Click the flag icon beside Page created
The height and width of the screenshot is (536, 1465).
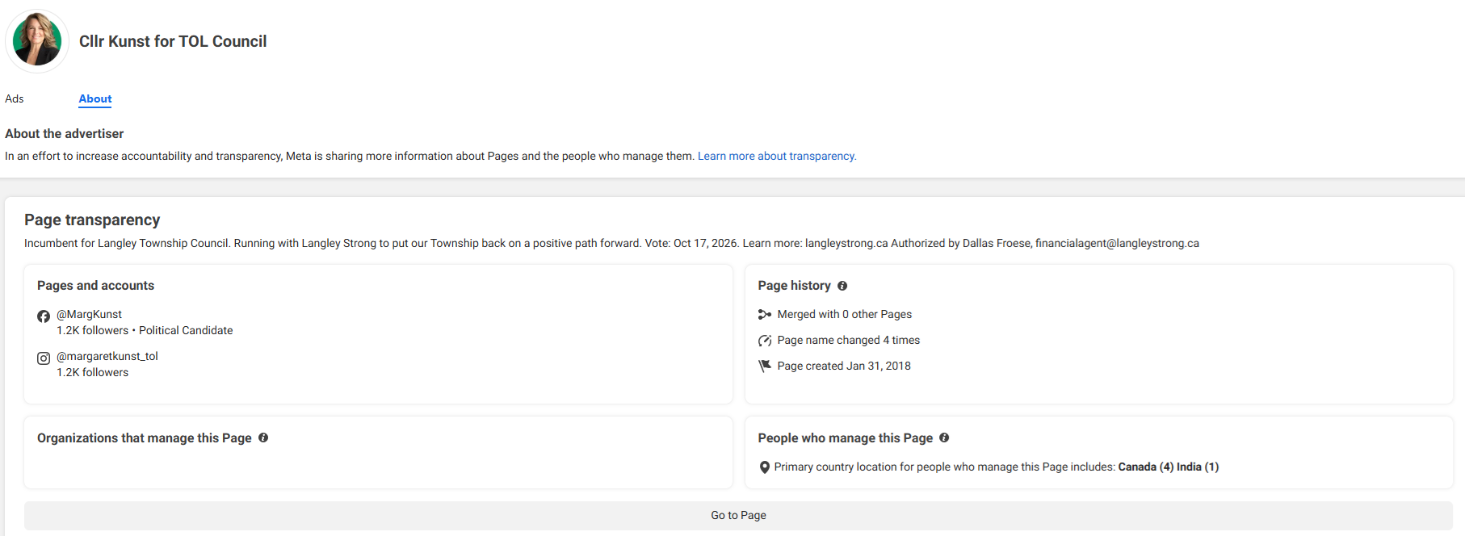pos(765,366)
